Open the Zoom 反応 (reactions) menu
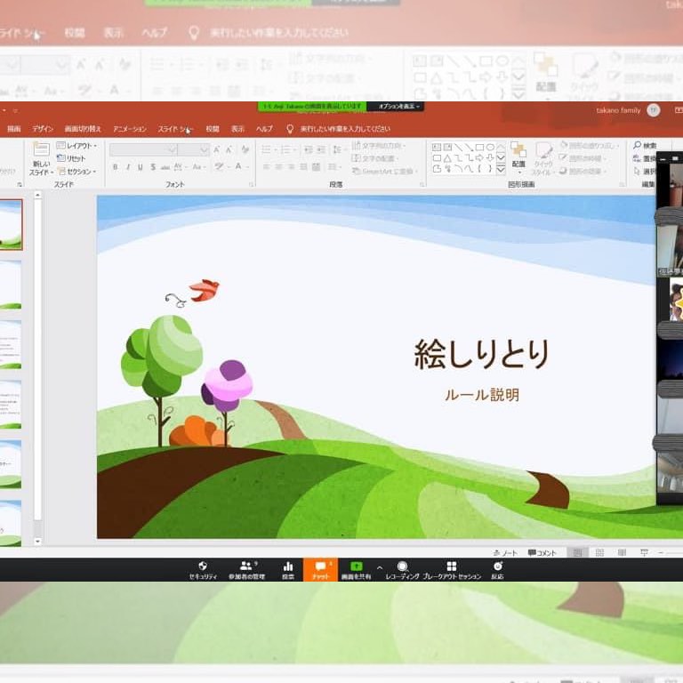The image size is (683, 683). click(497, 570)
